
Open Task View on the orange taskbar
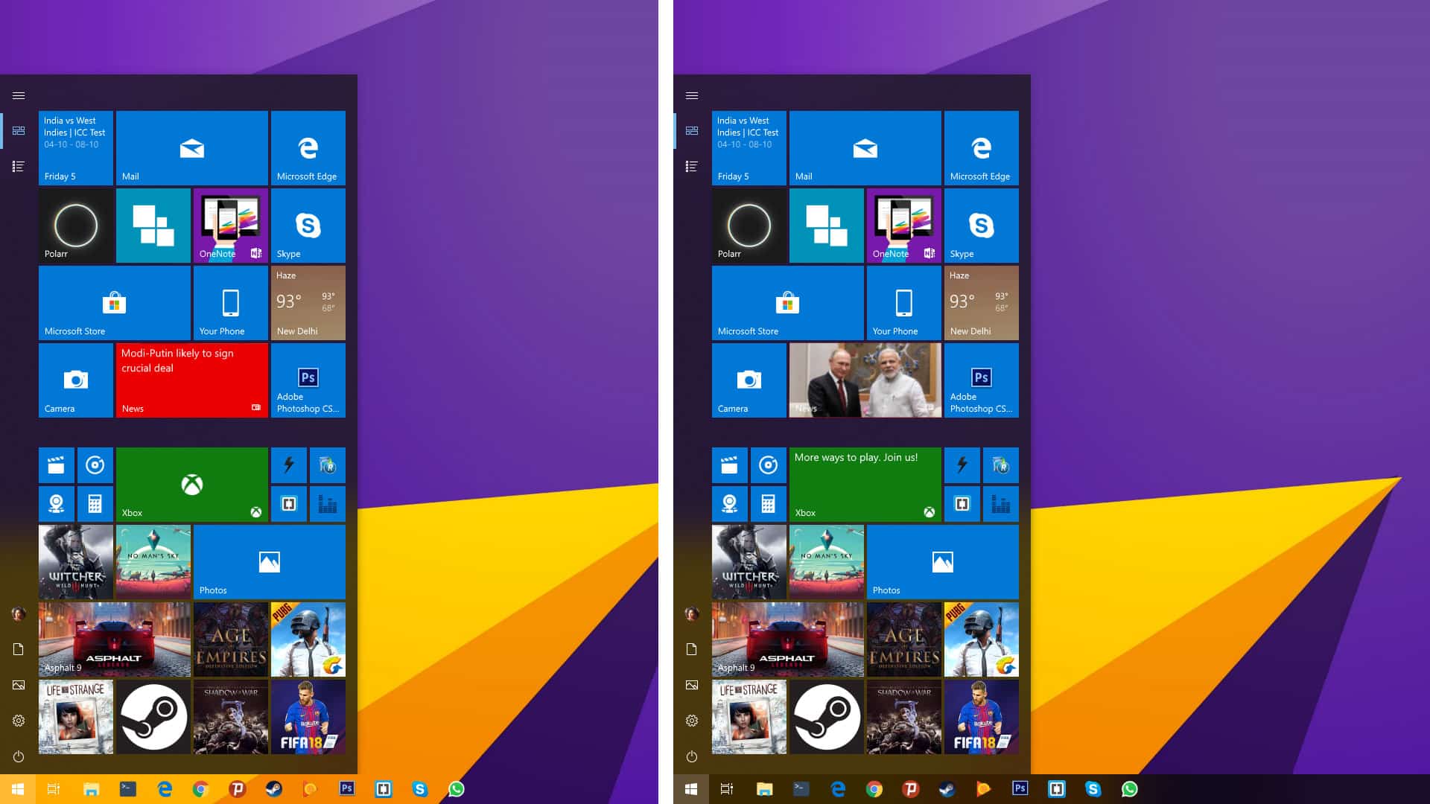54,789
